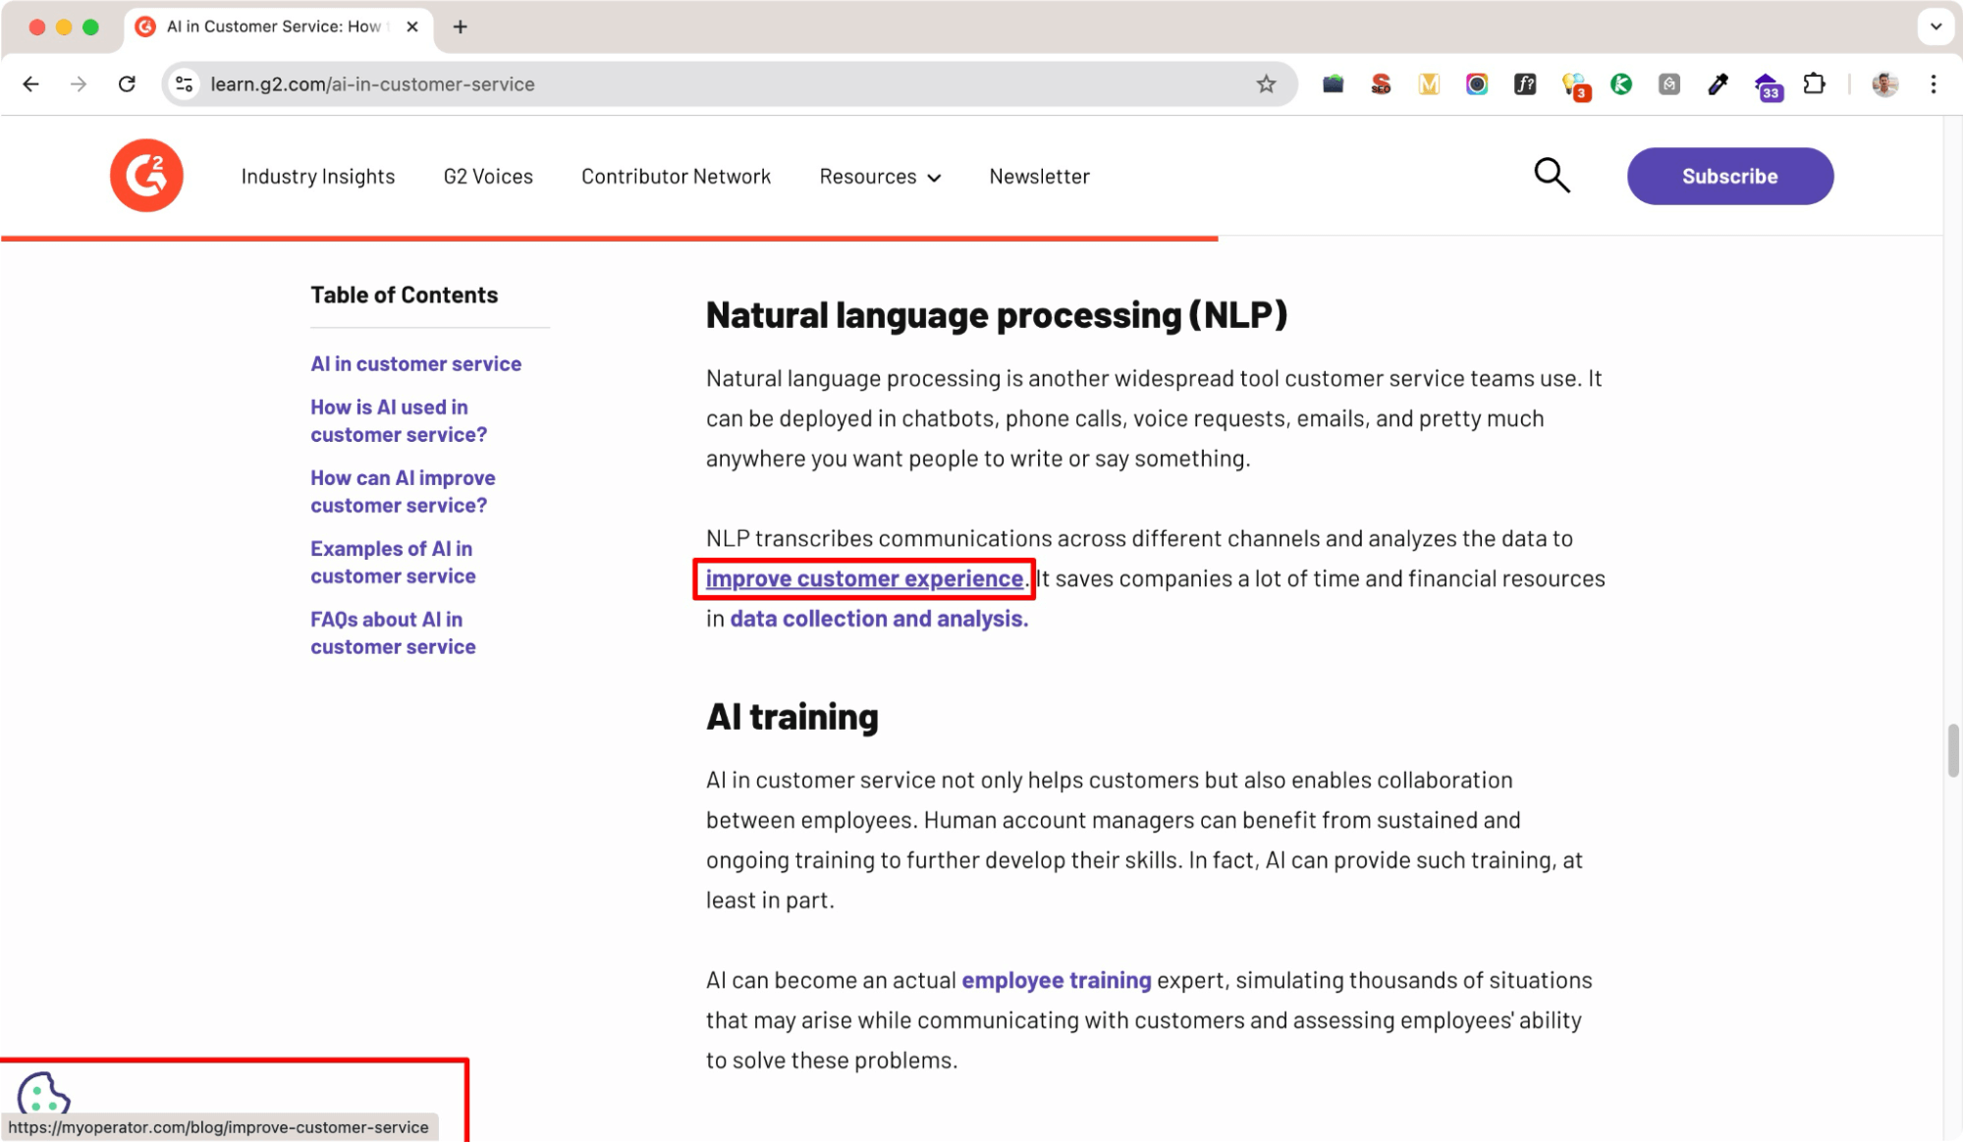Open the camera screenshot extension
1963x1143 pixels.
point(1476,84)
